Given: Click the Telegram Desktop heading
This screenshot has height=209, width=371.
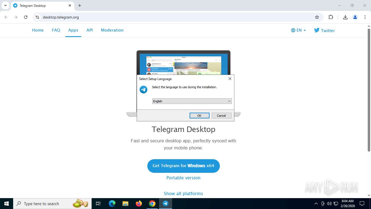Looking at the screenshot, I should 183,129.
